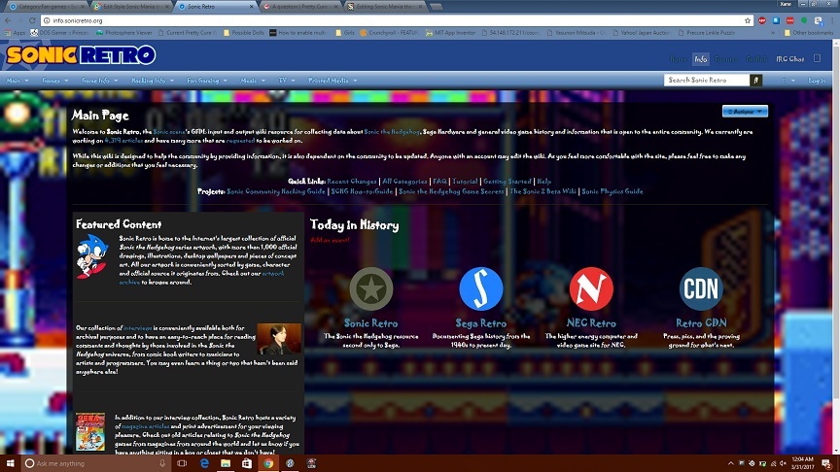Click the red Add an event link
The height and width of the screenshot is (472, 840).
coord(330,240)
